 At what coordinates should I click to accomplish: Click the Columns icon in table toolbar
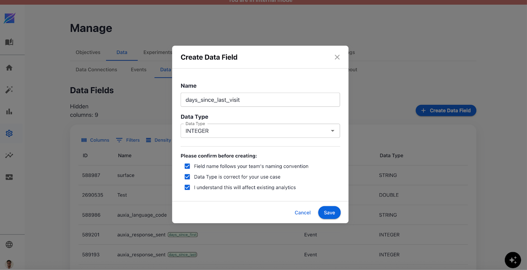(x=84, y=140)
